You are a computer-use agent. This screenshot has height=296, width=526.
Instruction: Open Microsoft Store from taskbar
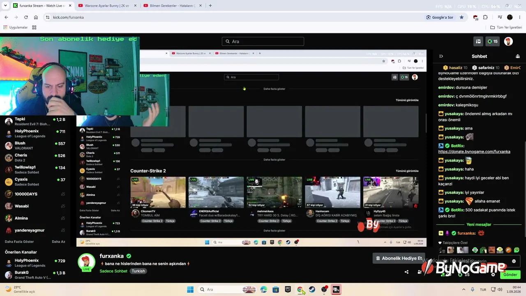[276, 289]
